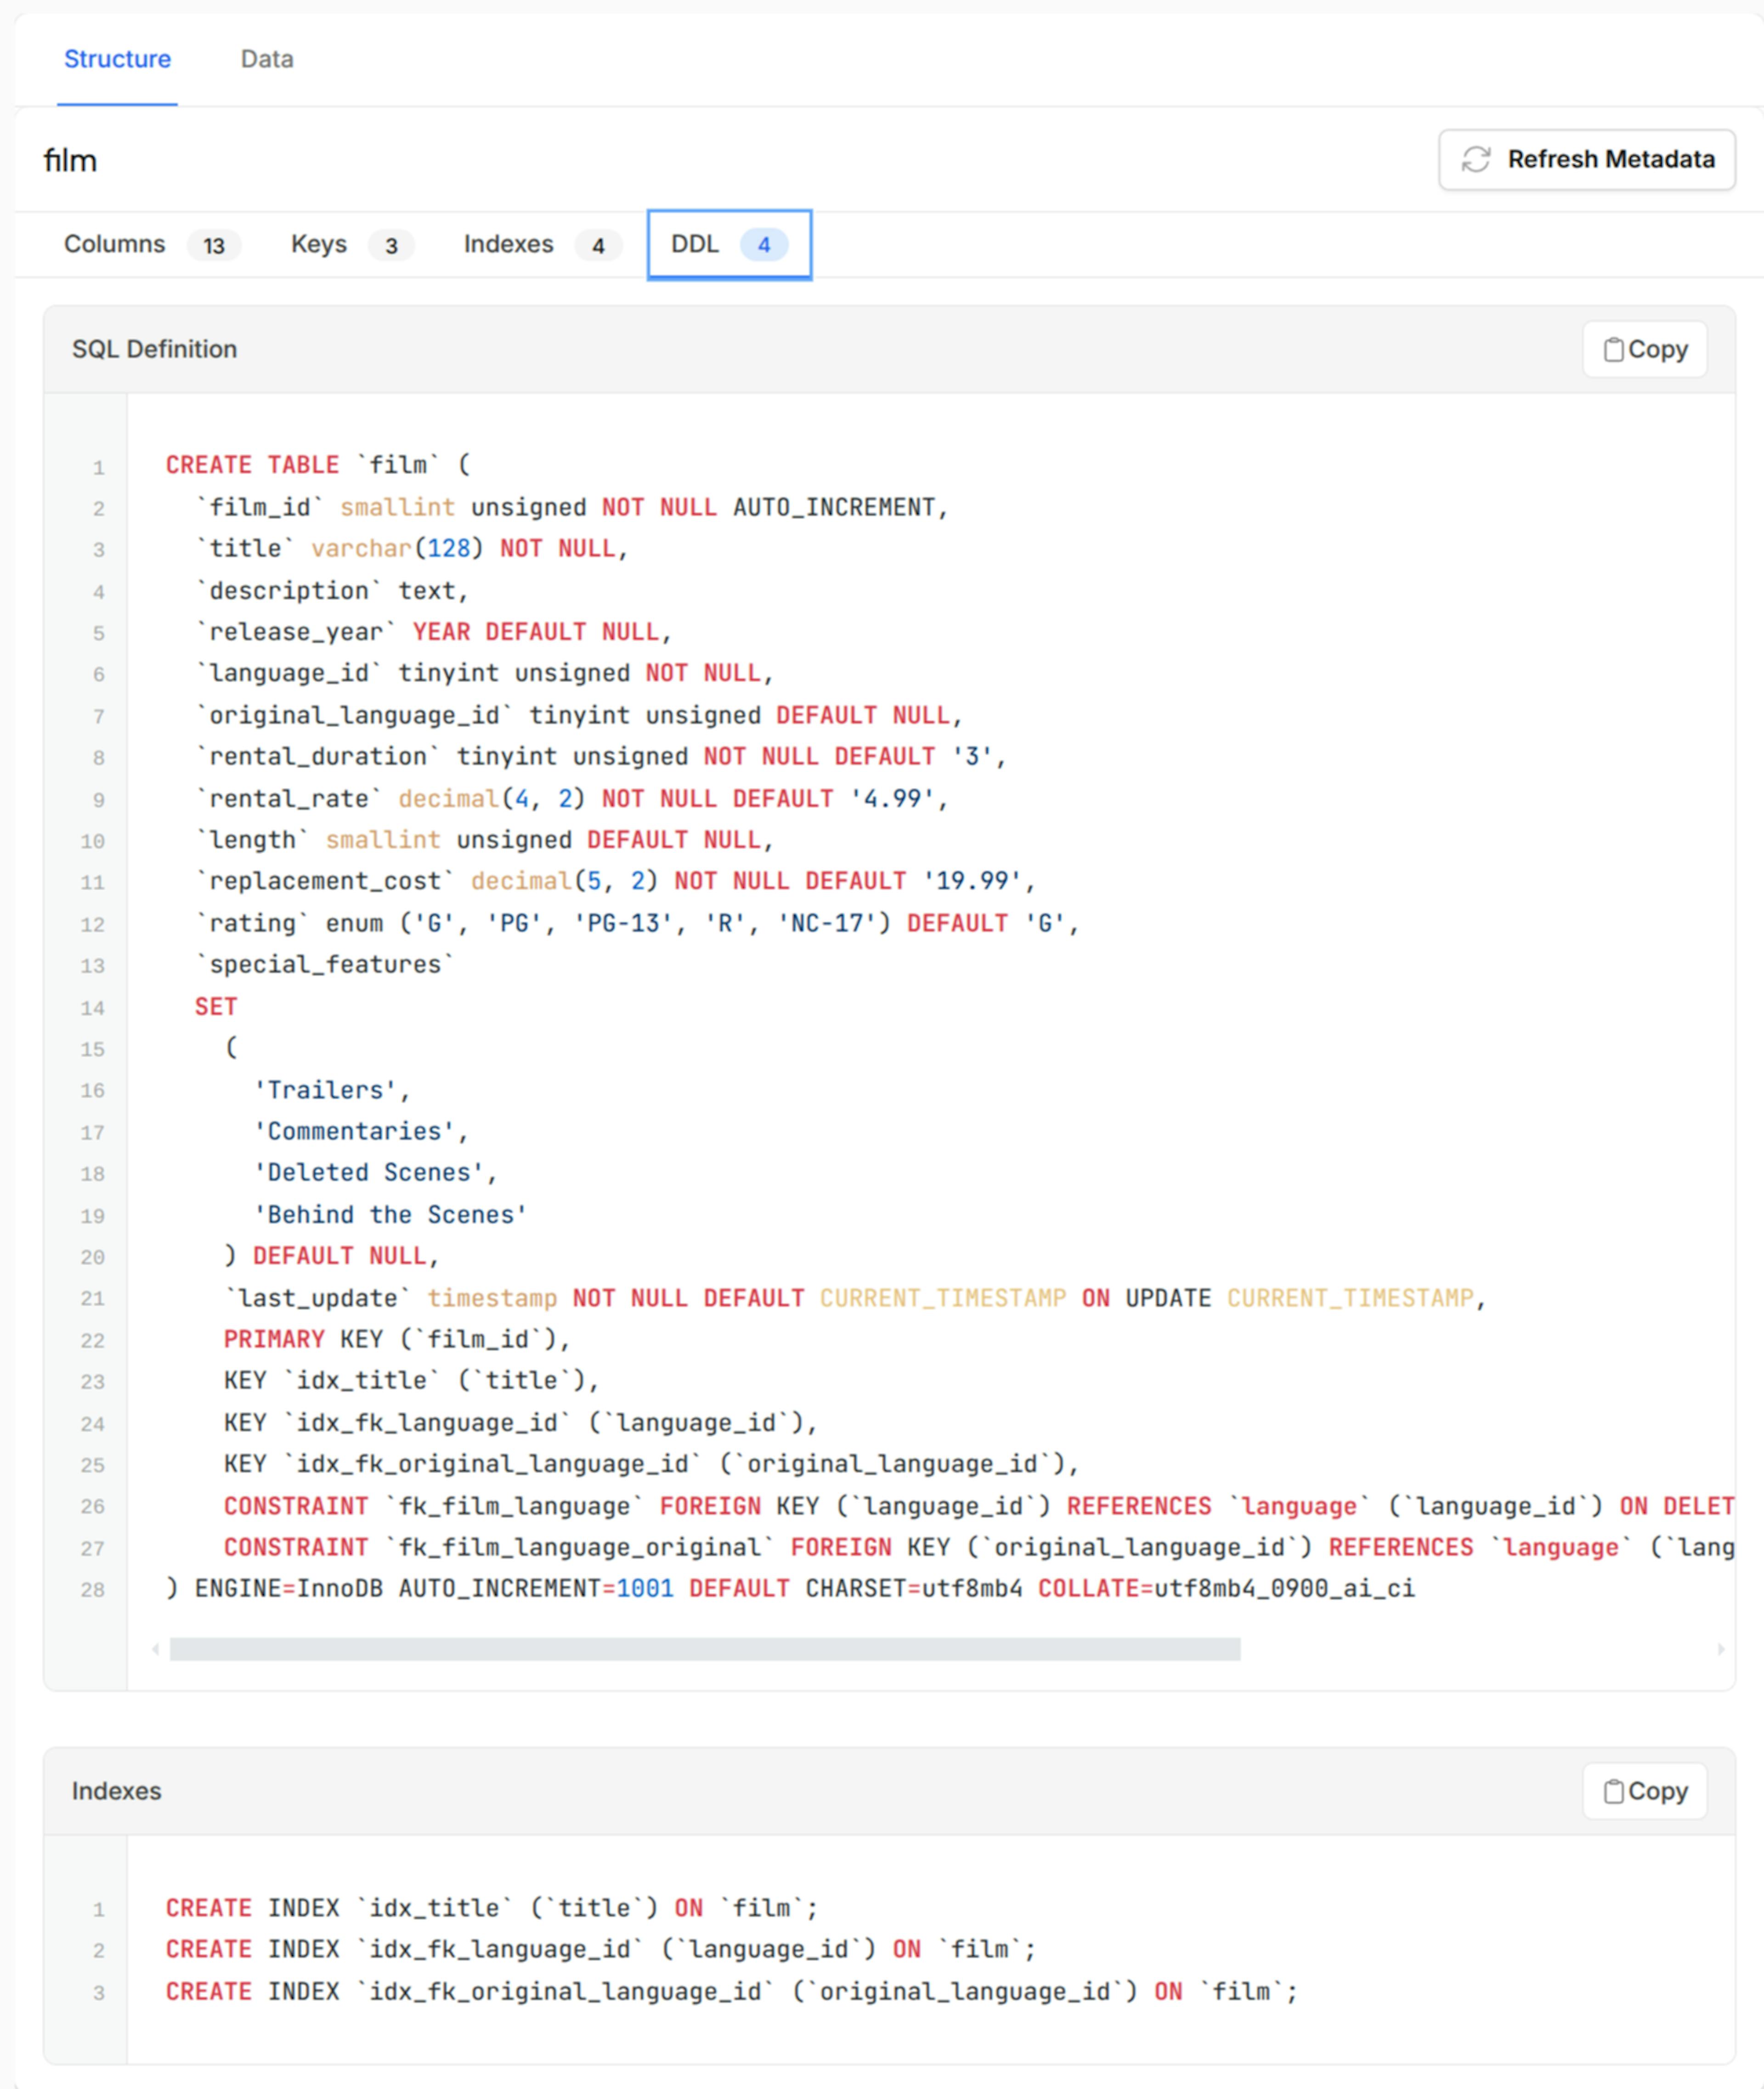The height and width of the screenshot is (2089, 1764).
Task: Copy the Indexes SQL statements
Action: tap(1644, 1791)
